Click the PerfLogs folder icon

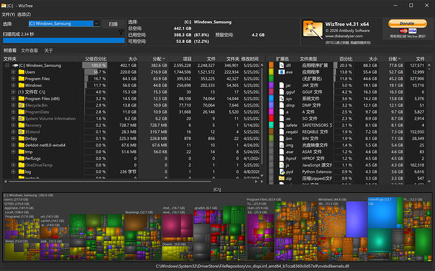(21, 158)
